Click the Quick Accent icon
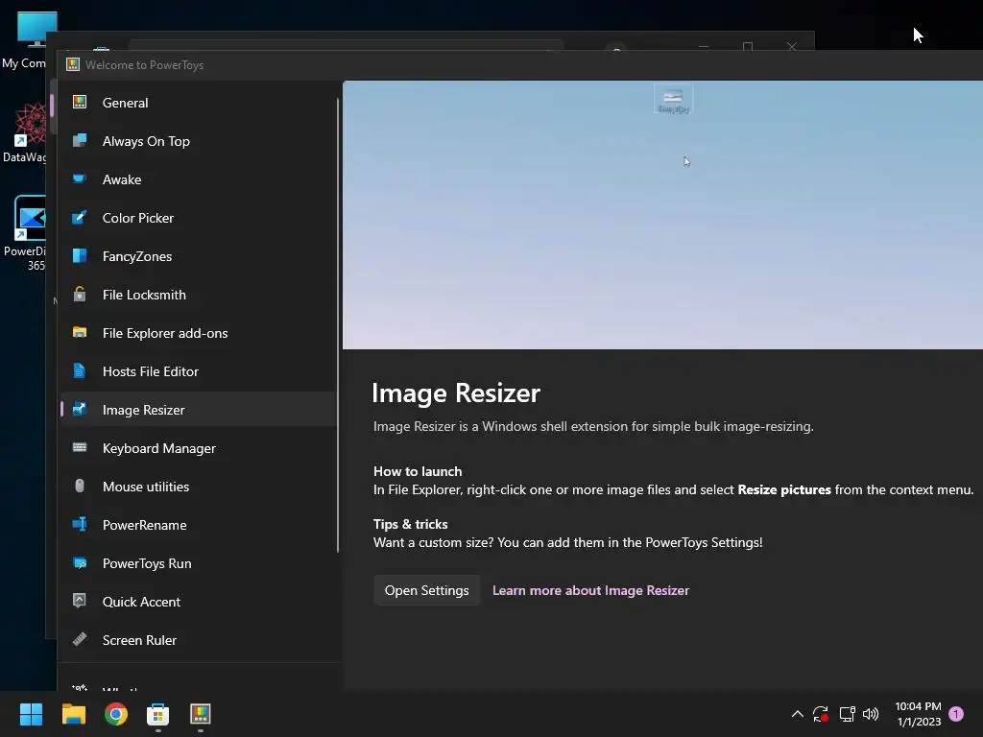 [x=80, y=601]
